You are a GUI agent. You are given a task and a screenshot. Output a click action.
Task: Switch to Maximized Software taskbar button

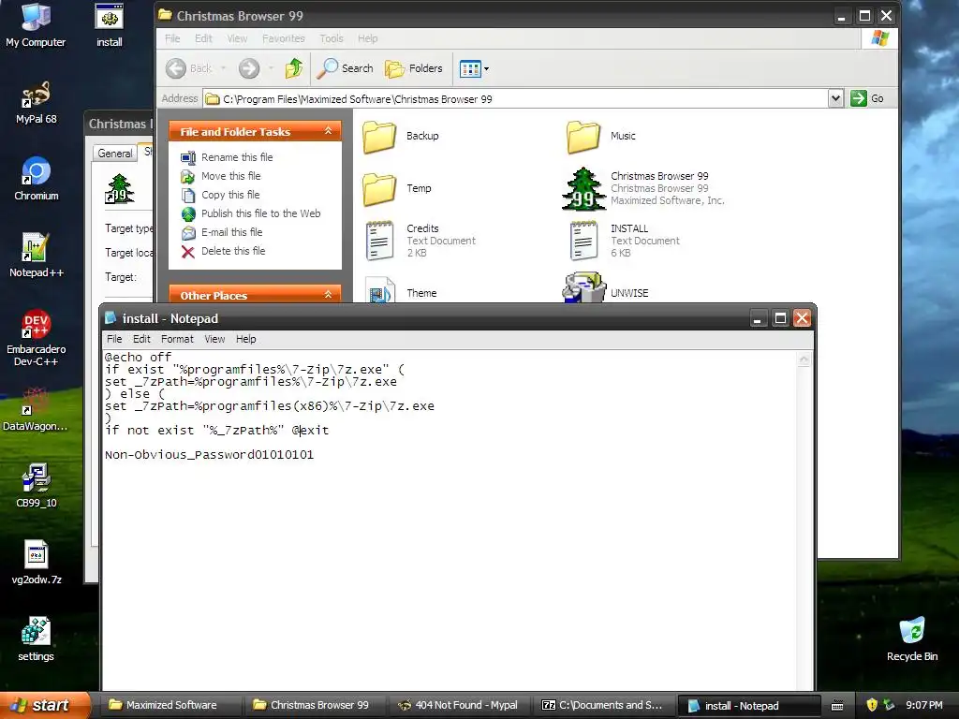(x=170, y=705)
